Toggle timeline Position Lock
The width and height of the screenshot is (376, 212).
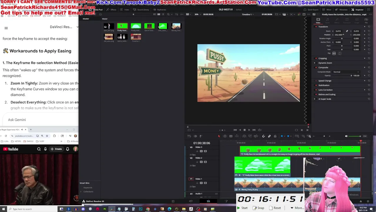[x=275, y=136]
